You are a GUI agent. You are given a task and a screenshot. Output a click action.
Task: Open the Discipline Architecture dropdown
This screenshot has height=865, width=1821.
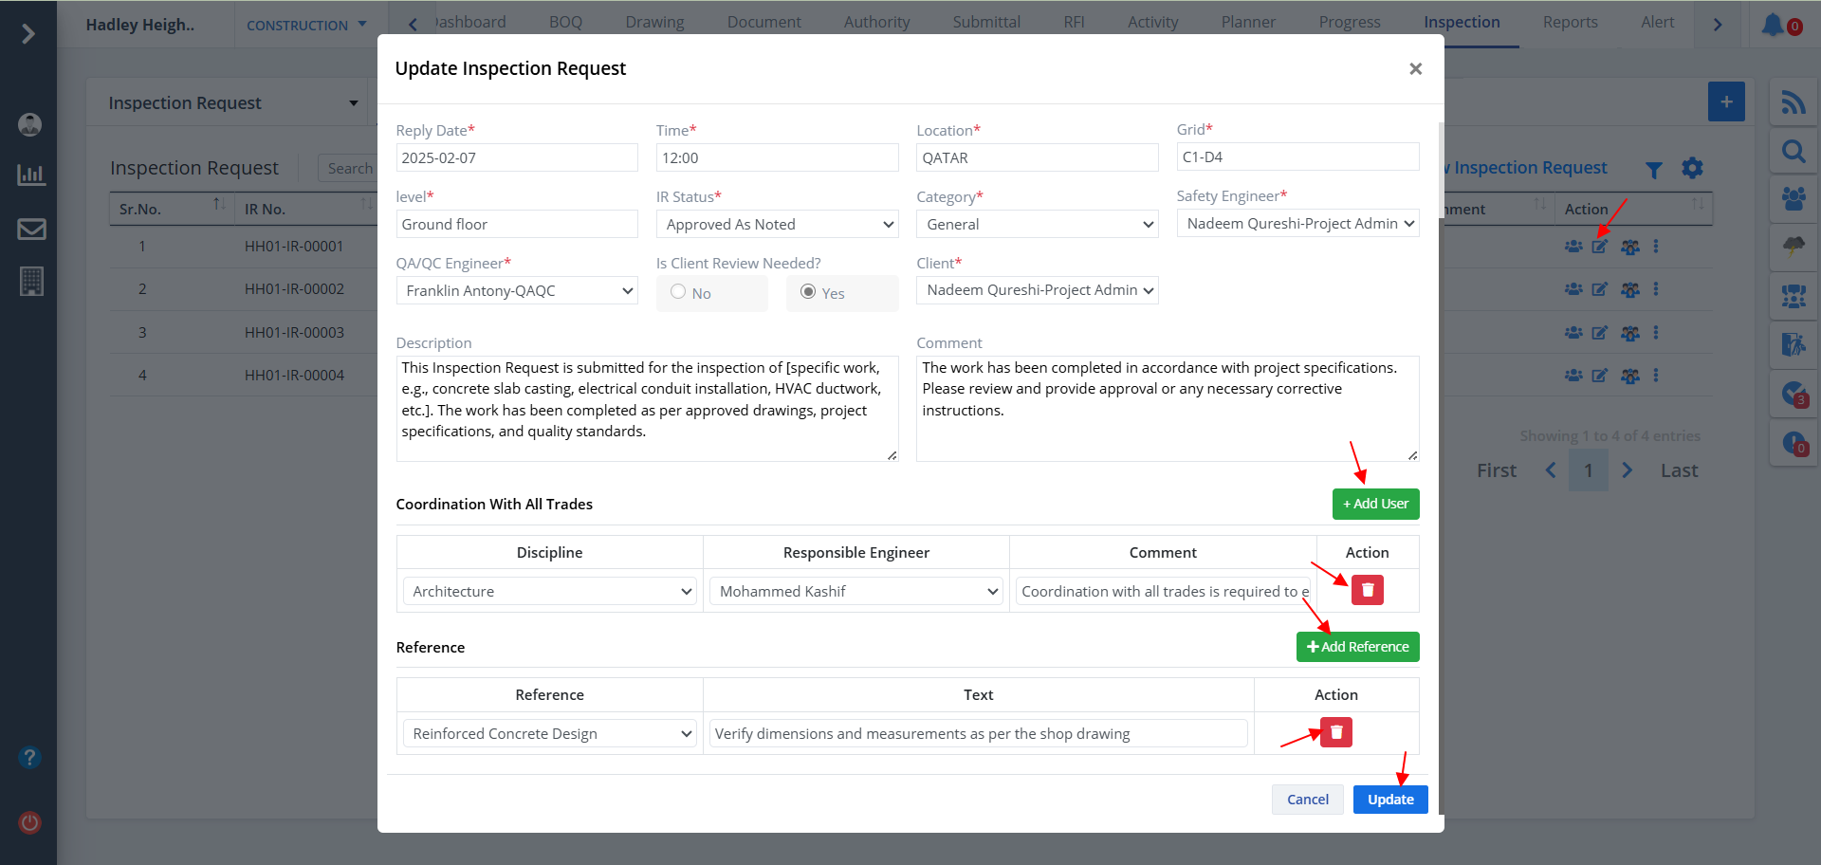(x=550, y=591)
